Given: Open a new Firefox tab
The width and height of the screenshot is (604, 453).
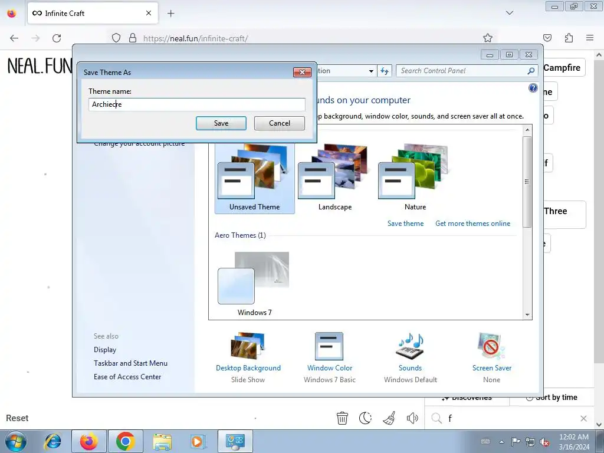Looking at the screenshot, I should (170, 14).
